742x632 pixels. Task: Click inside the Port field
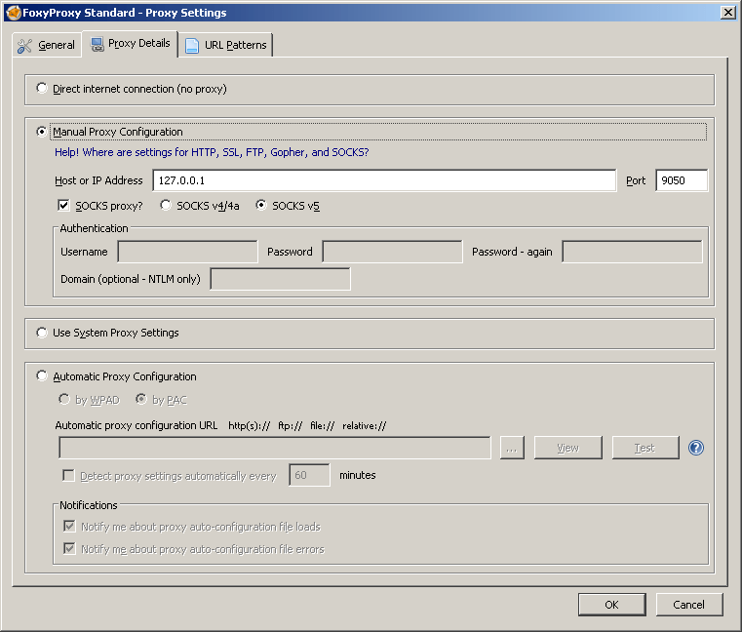[681, 180]
